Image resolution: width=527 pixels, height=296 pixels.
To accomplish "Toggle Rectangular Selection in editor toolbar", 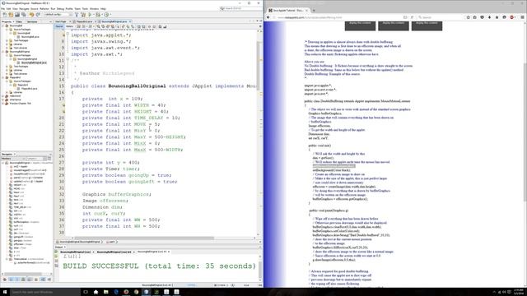I will click(117, 26).
